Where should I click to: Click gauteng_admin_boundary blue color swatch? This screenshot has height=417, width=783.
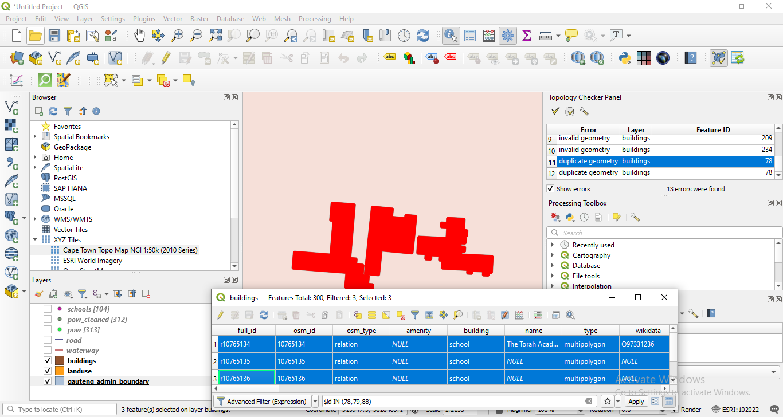click(60, 381)
